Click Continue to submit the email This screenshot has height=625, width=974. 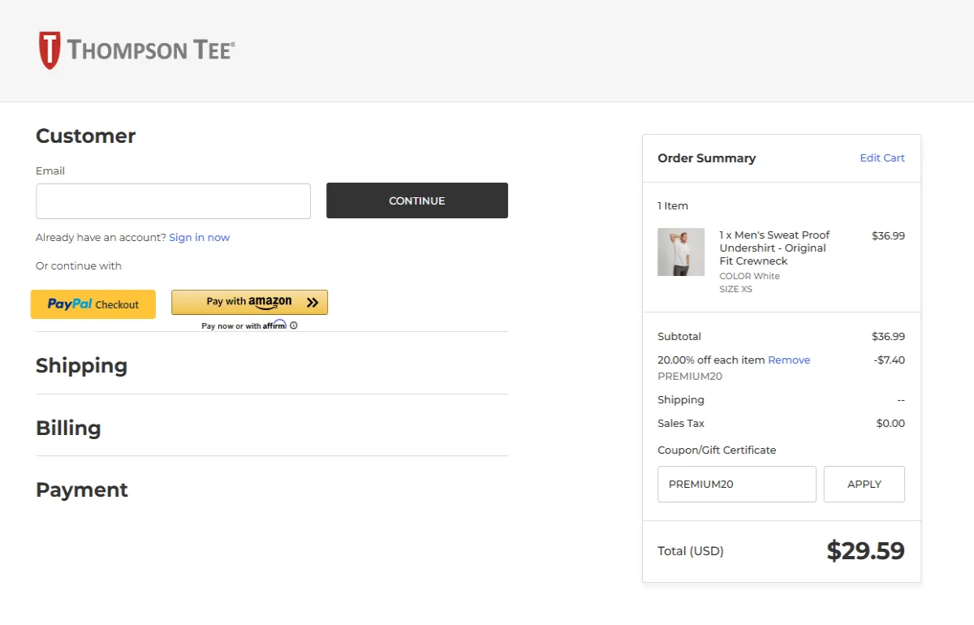pos(416,200)
